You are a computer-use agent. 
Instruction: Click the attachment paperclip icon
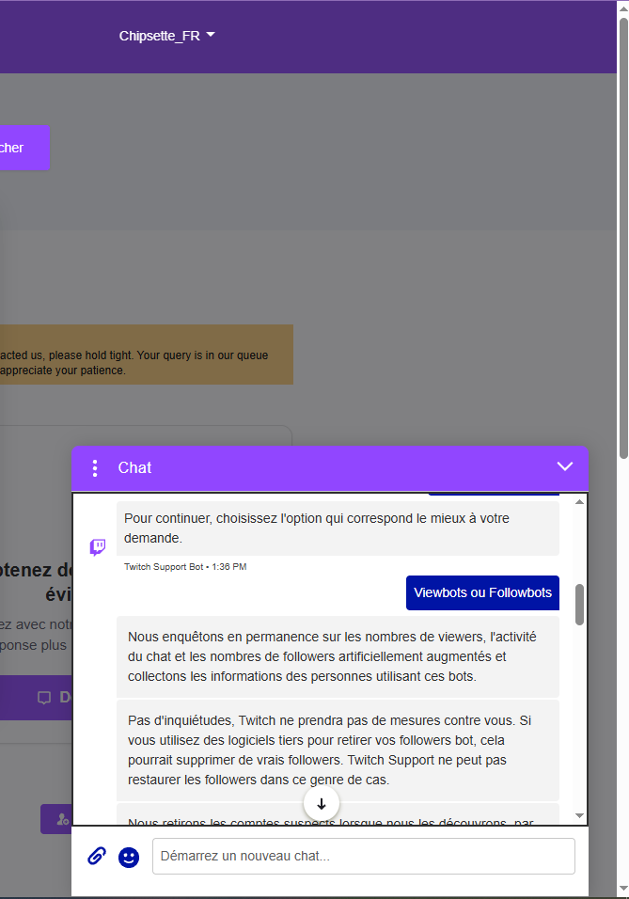[x=97, y=856]
